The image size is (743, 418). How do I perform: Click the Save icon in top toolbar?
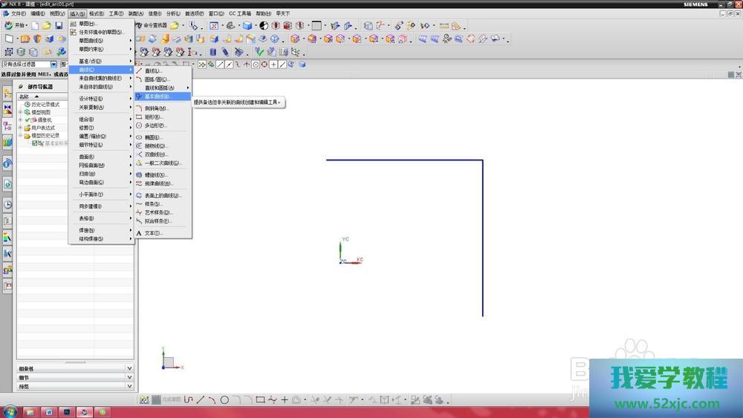(59, 25)
